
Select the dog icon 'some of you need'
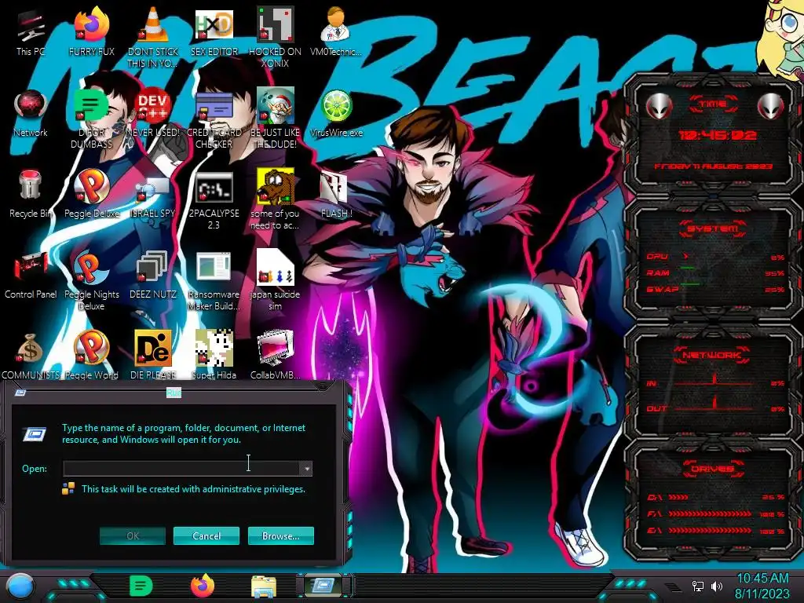(x=275, y=200)
